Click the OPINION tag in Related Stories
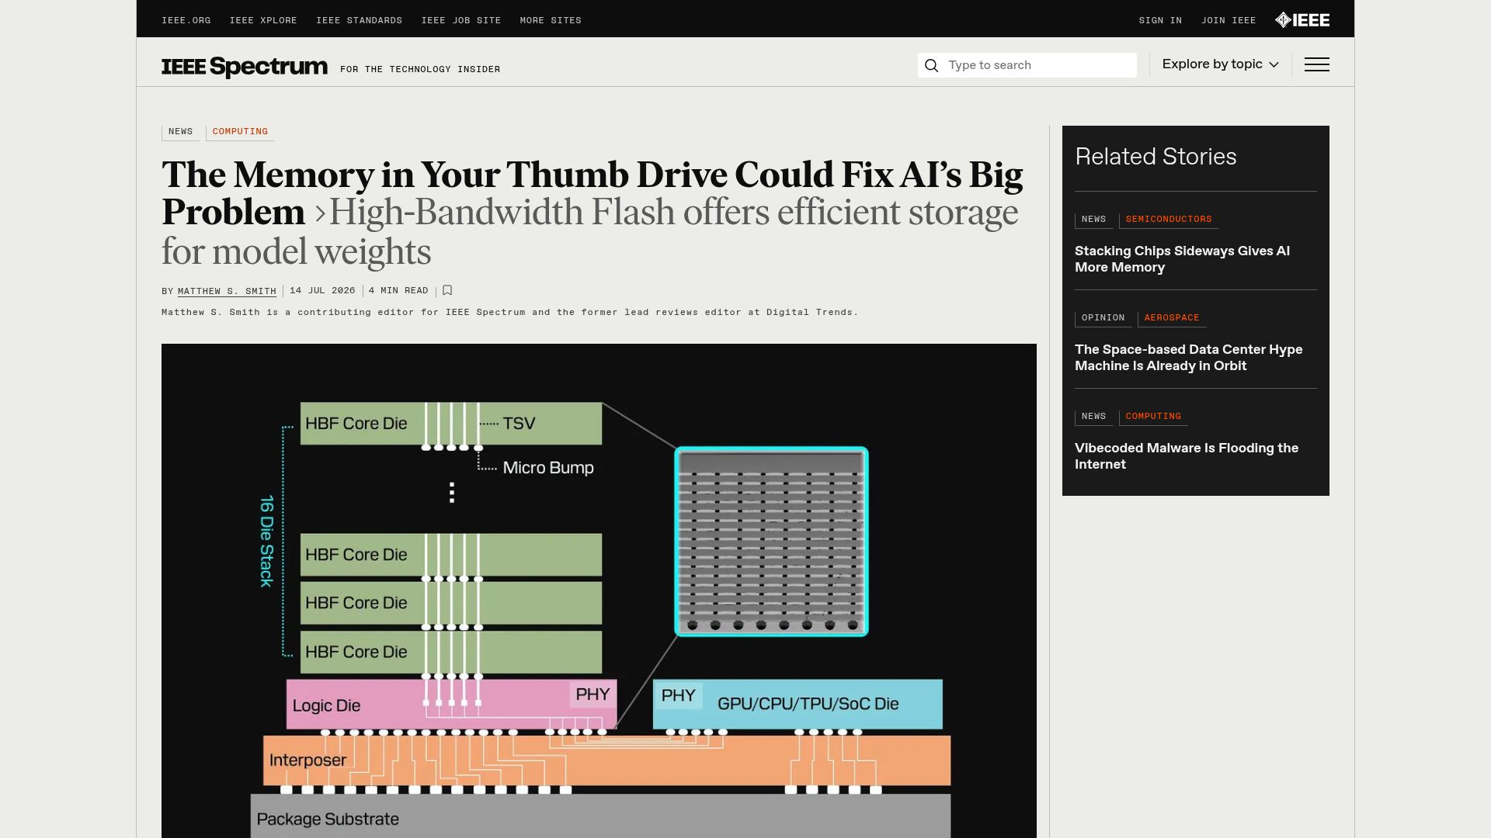The width and height of the screenshot is (1491, 838). pyautogui.click(x=1103, y=318)
